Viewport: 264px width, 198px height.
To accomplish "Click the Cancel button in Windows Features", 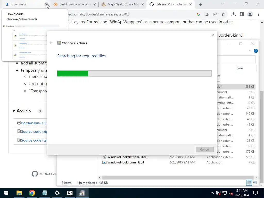I will (204, 149).
